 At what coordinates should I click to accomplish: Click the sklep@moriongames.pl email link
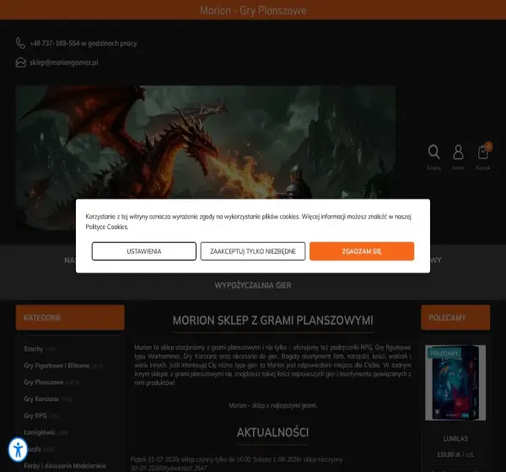[x=64, y=62]
